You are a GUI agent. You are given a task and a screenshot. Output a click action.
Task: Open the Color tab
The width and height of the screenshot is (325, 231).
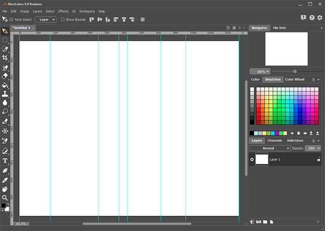tap(255, 79)
